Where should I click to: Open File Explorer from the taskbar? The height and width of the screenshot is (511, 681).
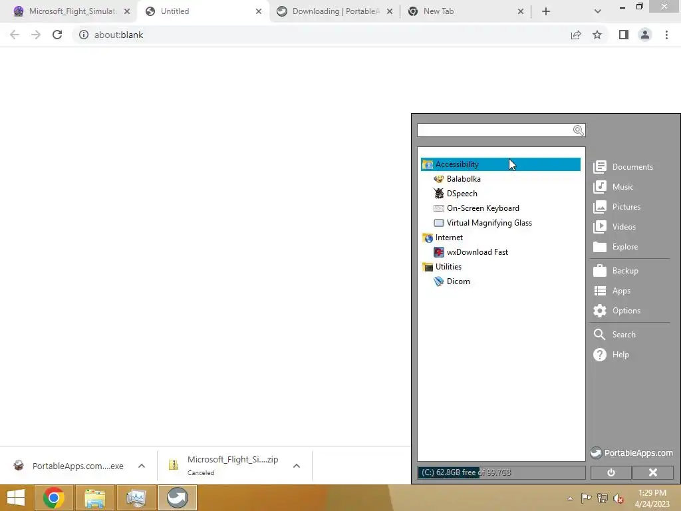[x=95, y=498]
